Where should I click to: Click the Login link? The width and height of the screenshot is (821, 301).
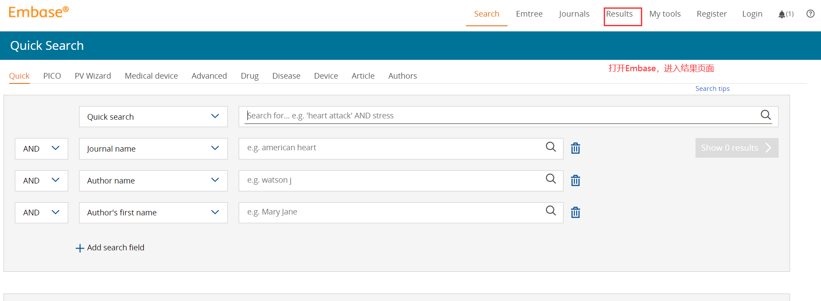tap(752, 14)
